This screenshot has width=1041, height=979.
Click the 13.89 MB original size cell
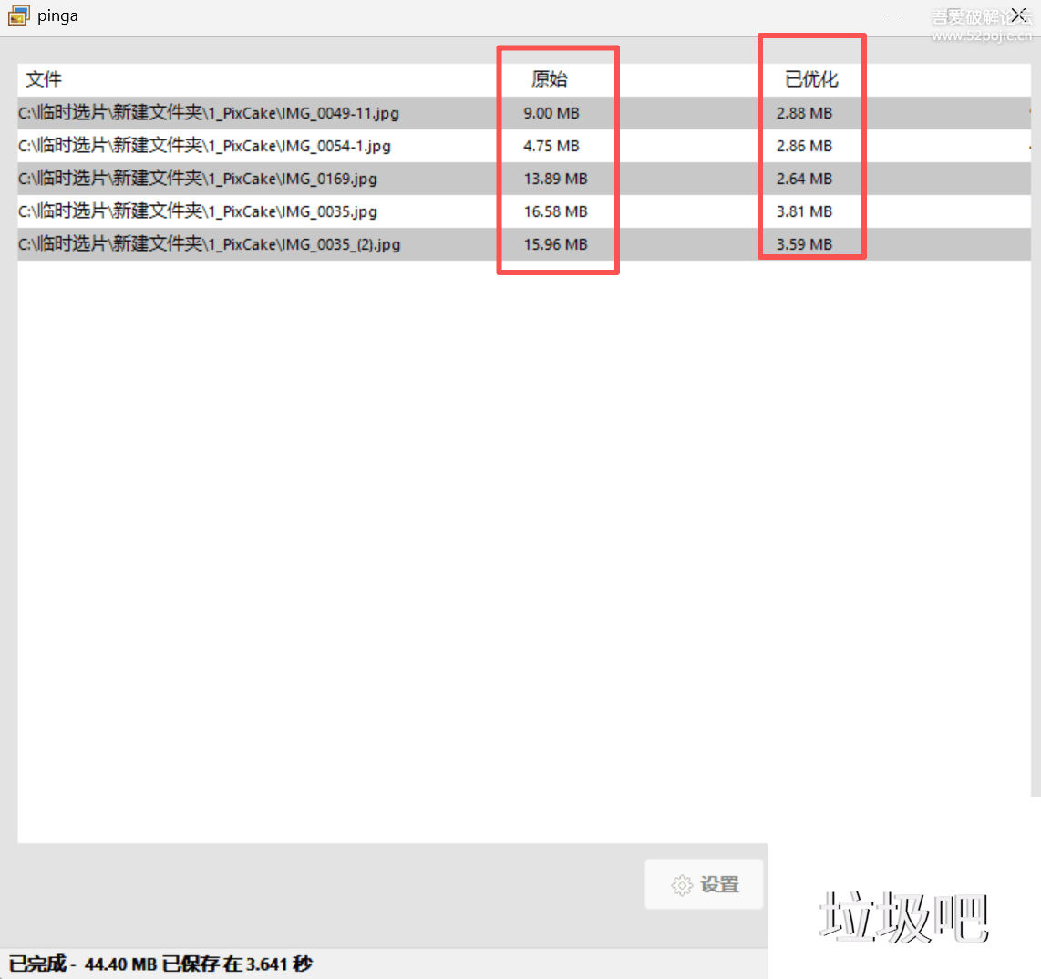555,179
